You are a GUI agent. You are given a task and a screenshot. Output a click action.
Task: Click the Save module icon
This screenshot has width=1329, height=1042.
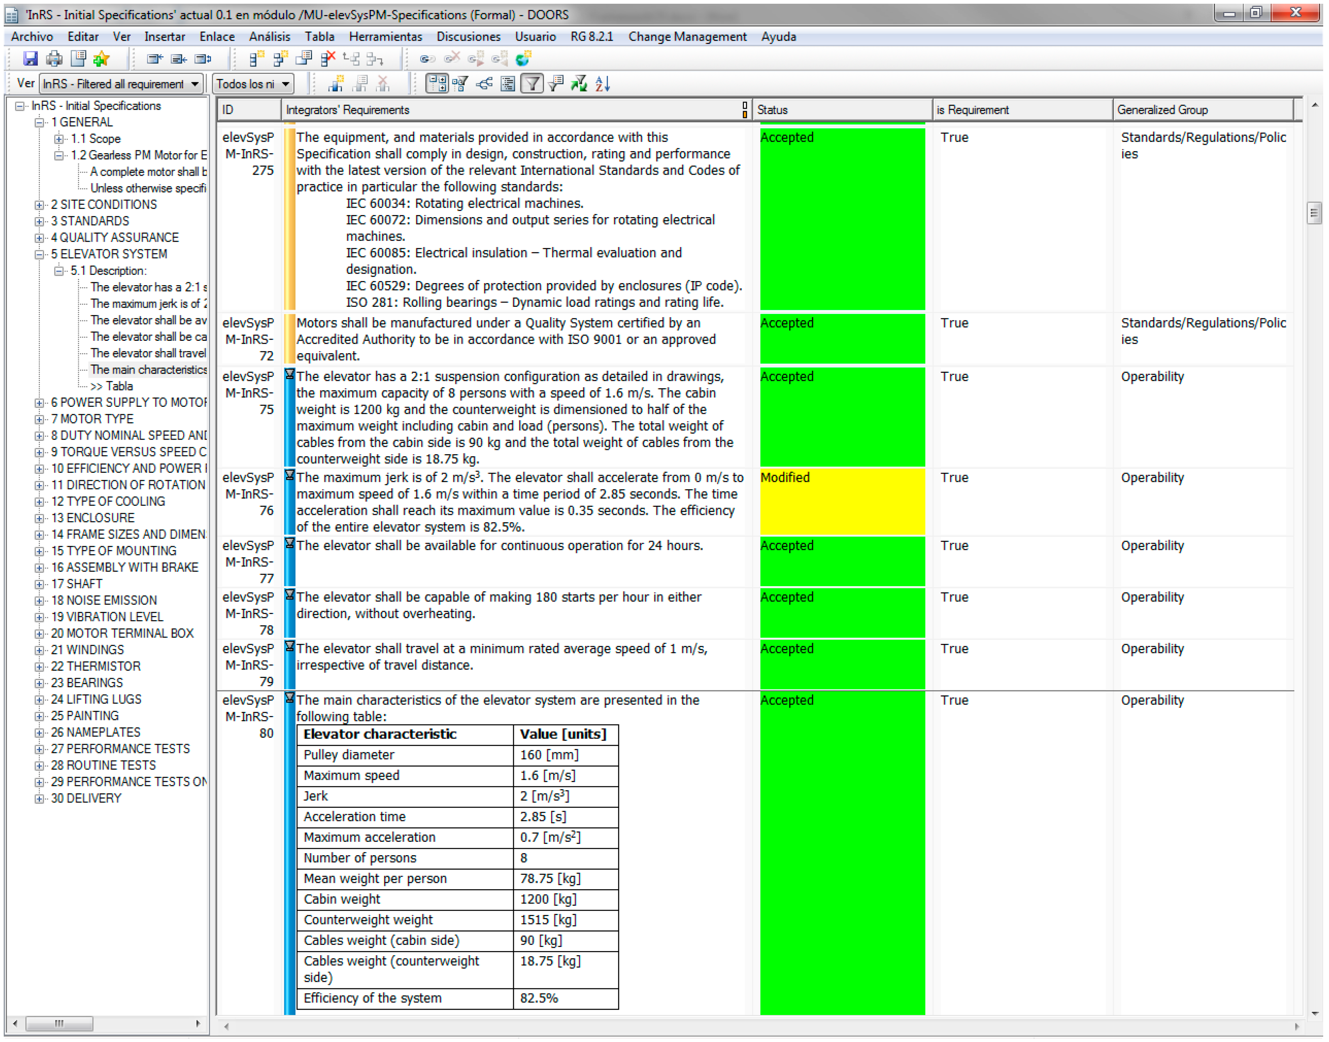coord(30,59)
